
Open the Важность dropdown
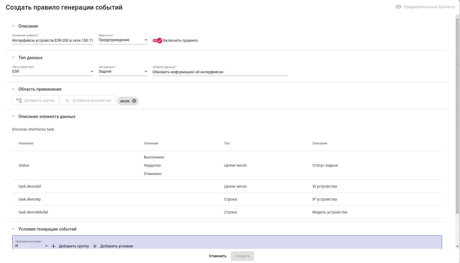point(146,40)
